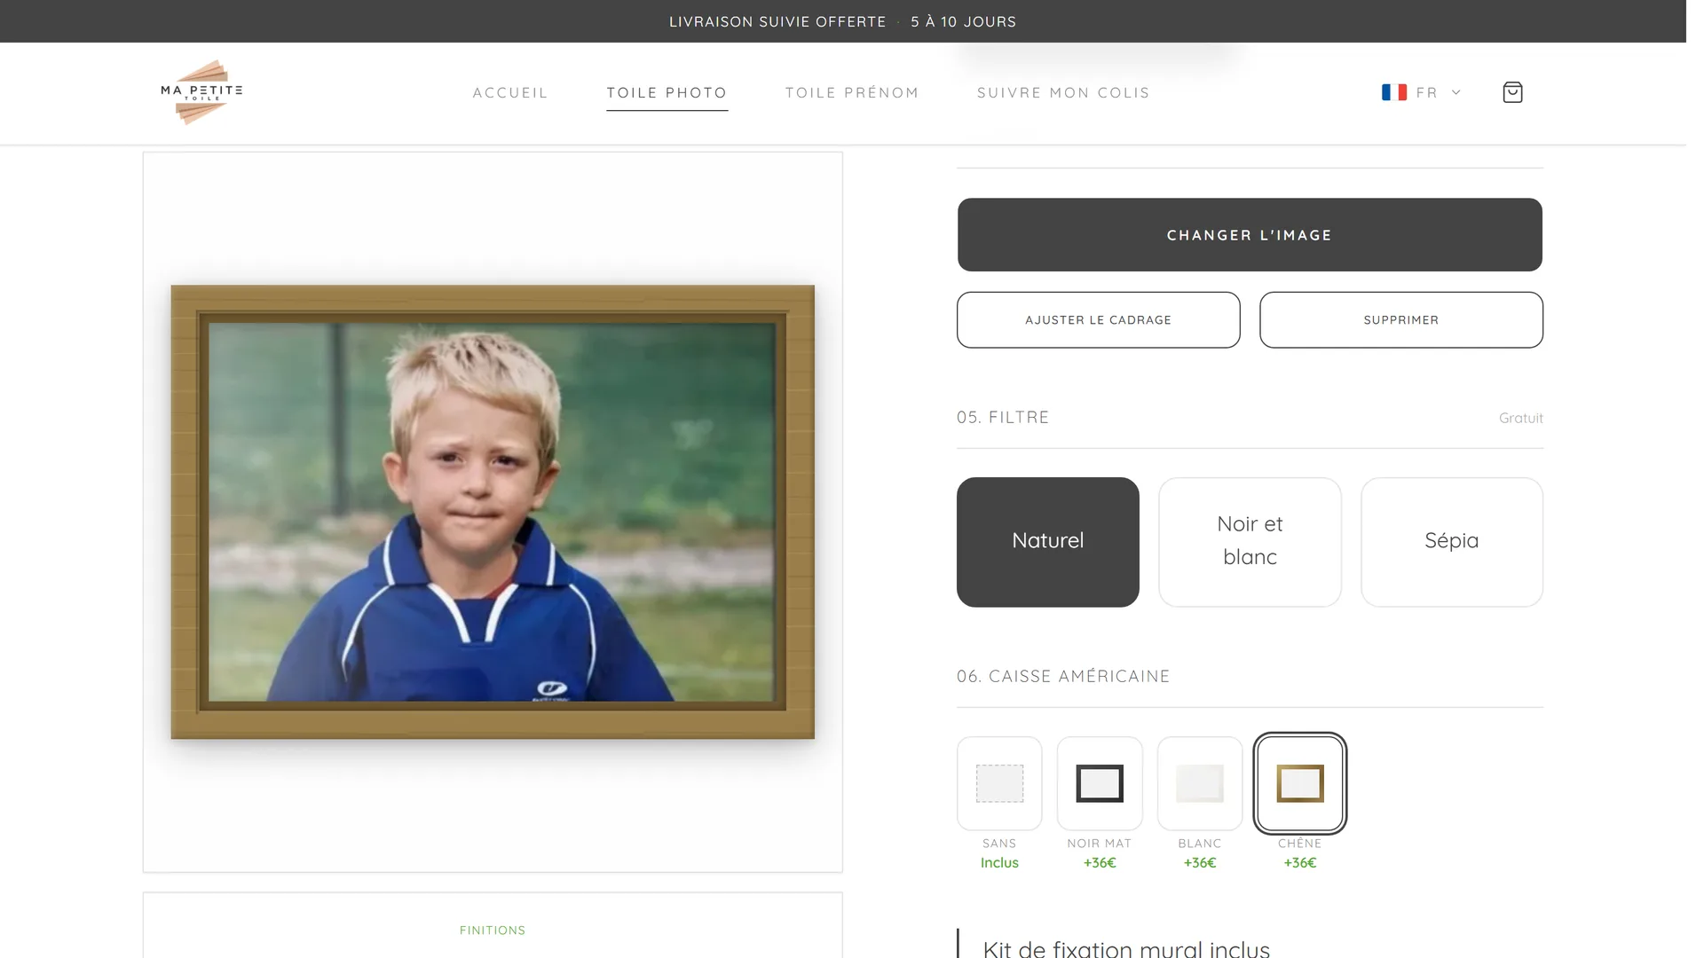Image resolution: width=1704 pixels, height=958 pixels.
Task: Click the French flag icon
Action: click(x=1393, y=92)
